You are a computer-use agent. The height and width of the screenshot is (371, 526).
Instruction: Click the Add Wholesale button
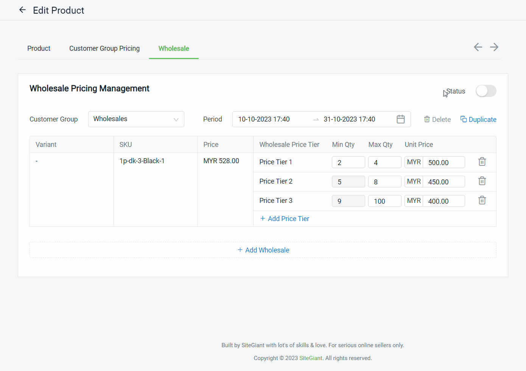(x=263, y=250)
